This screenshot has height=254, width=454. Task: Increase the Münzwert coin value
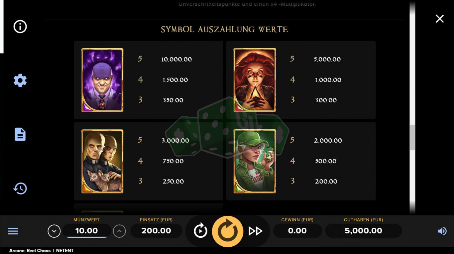tap(119, 231)
